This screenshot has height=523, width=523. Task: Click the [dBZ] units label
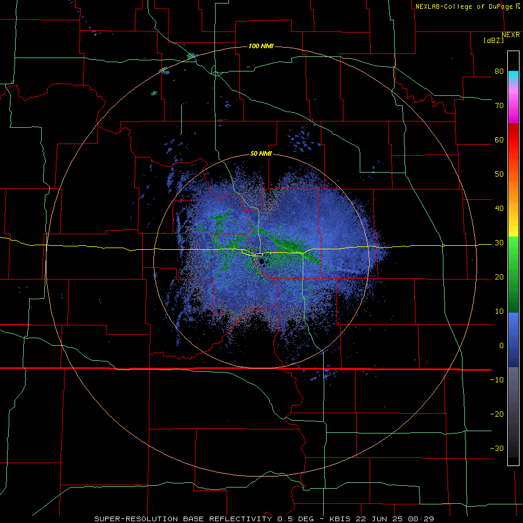click(493, 40)
